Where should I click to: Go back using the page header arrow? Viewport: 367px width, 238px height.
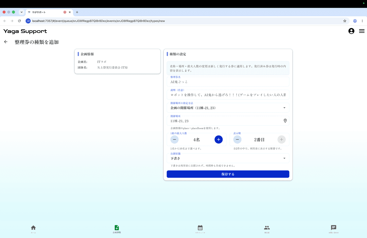[x=6, y=42]
